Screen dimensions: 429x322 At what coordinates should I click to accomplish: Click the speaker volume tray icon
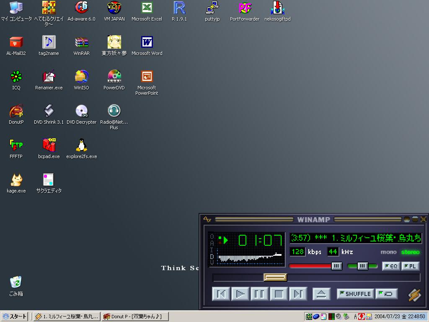pyautogui.click(x=339, y=317)
